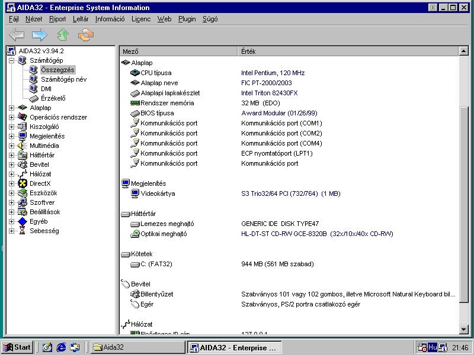This screenshot has height=355, width=474.
Task: Click the Egér mouse icon
Action: 135,304
